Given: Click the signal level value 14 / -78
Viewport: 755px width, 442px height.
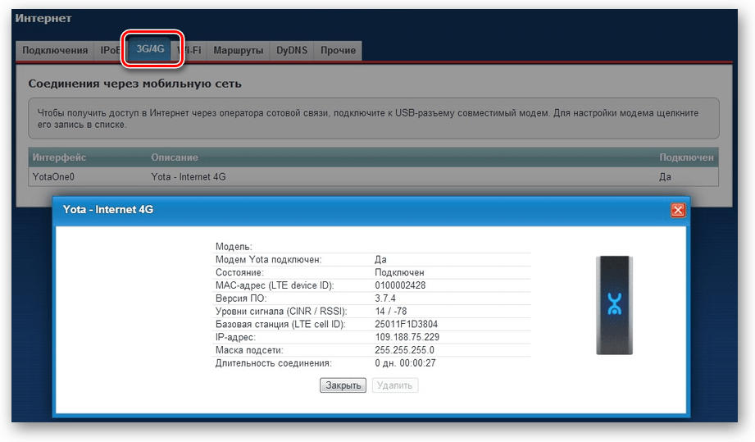Looking at the screenshot, I should (391, 311).
